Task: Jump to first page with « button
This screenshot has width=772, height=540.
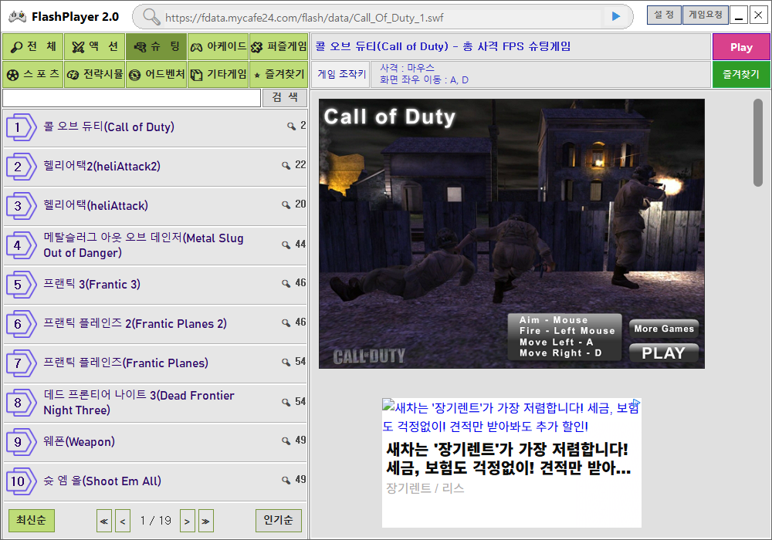Action: (104, 521)
